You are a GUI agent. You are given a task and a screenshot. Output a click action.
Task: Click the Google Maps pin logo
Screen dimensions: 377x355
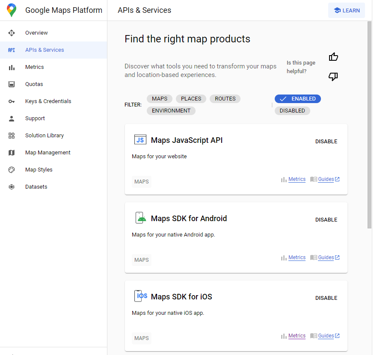pyautogui.click(x=12, y=10)
